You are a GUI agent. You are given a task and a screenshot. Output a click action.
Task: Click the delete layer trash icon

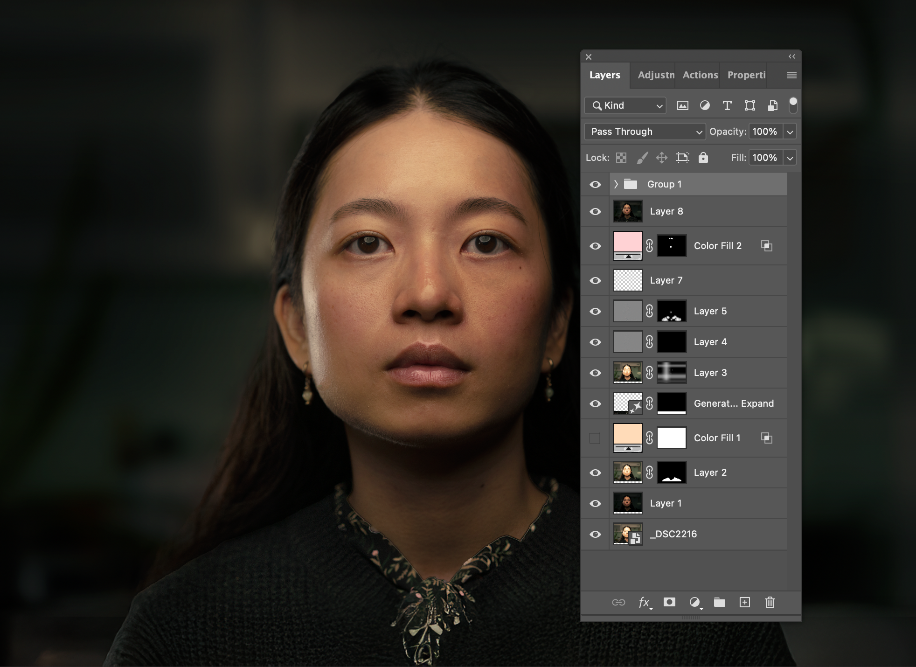click(770, 602)
